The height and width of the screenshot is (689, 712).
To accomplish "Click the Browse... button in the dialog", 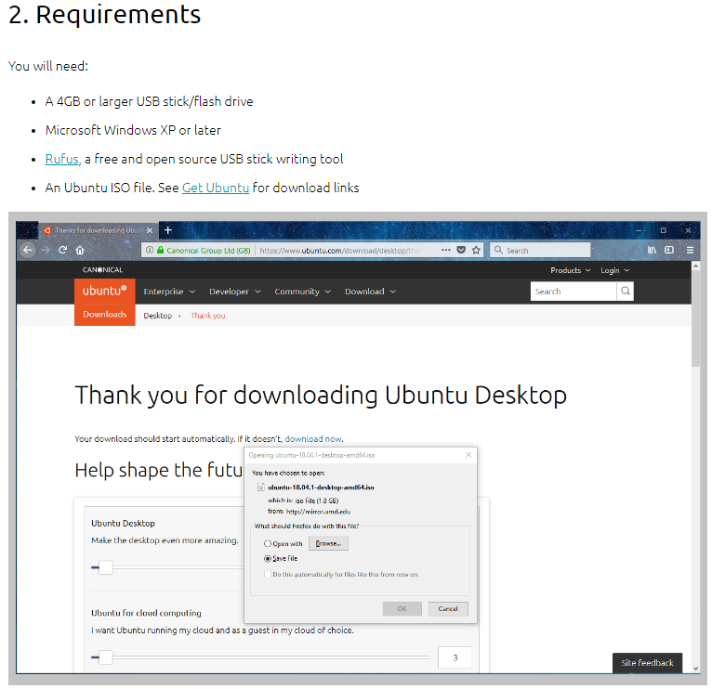I will point(328,543).
